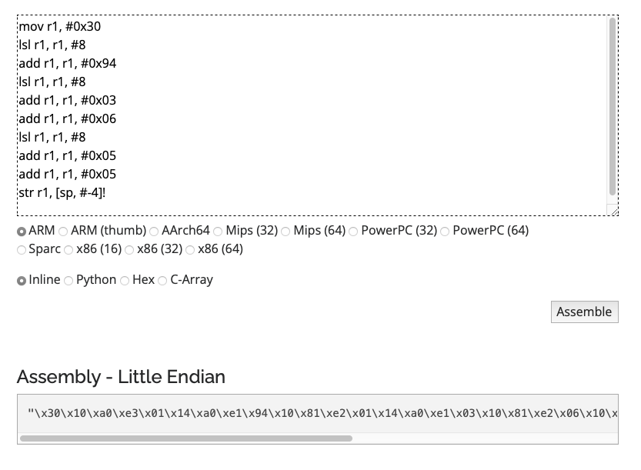Click inside the assembly code textarea
Viewport: 641px width, 470px height.
pos(308,115)
